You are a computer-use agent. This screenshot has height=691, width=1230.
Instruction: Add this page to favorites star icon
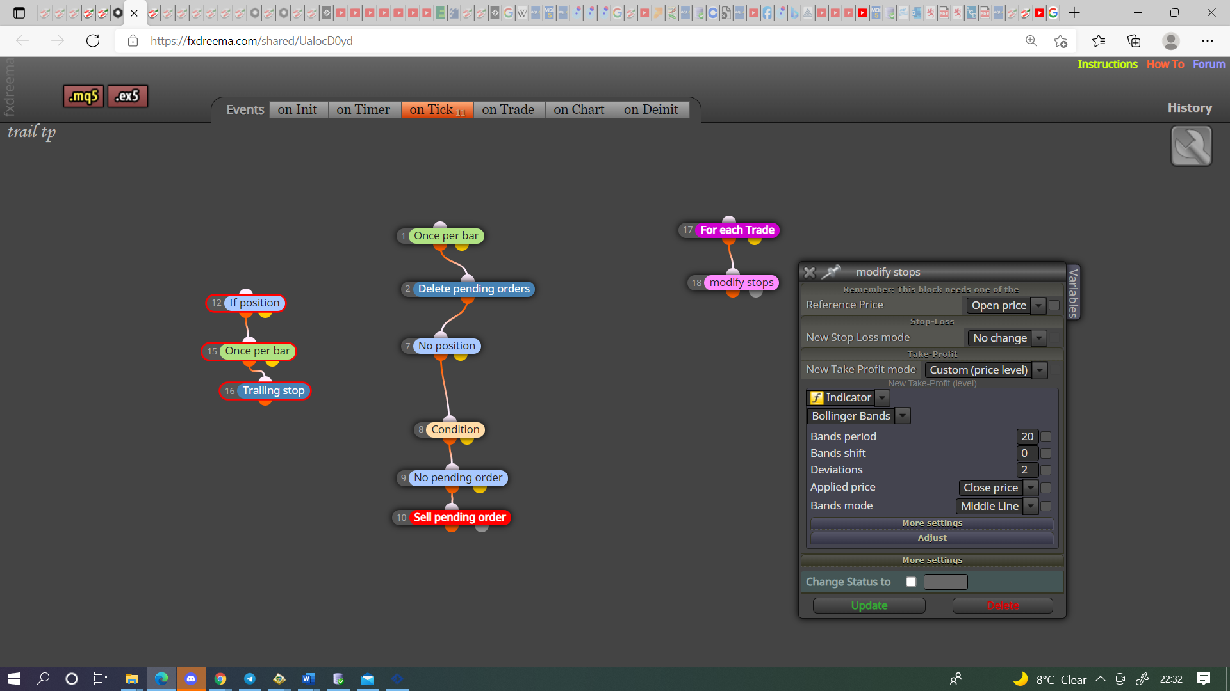click(x=1060, y=41)
